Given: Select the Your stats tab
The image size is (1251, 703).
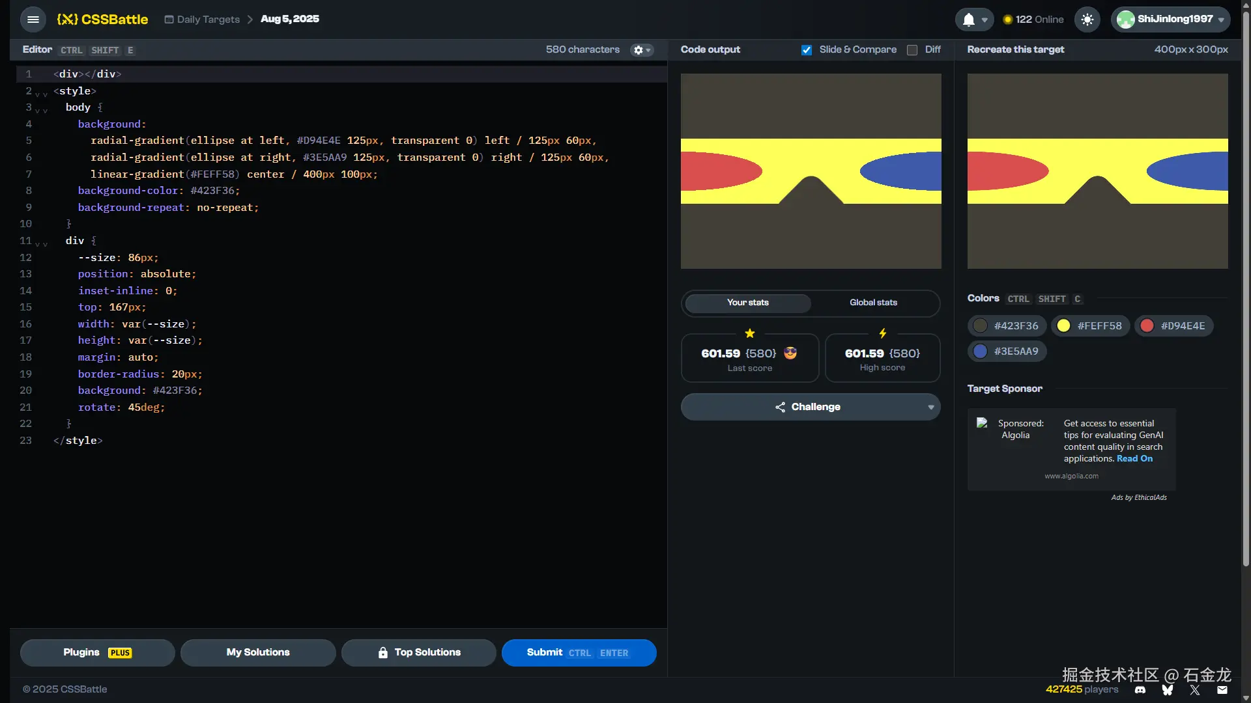Looking at the screenshot, I should pos(748,303).
